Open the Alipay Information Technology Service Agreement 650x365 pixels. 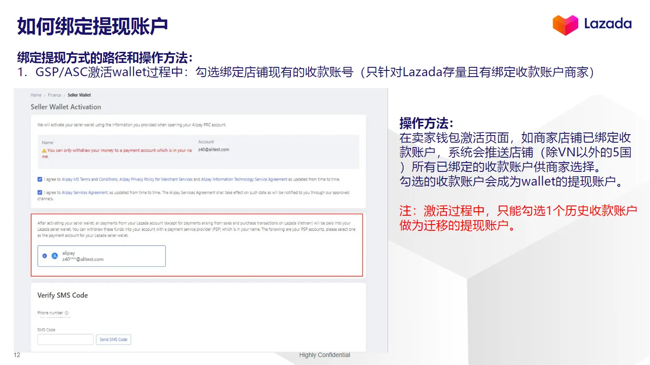[243, 179]
